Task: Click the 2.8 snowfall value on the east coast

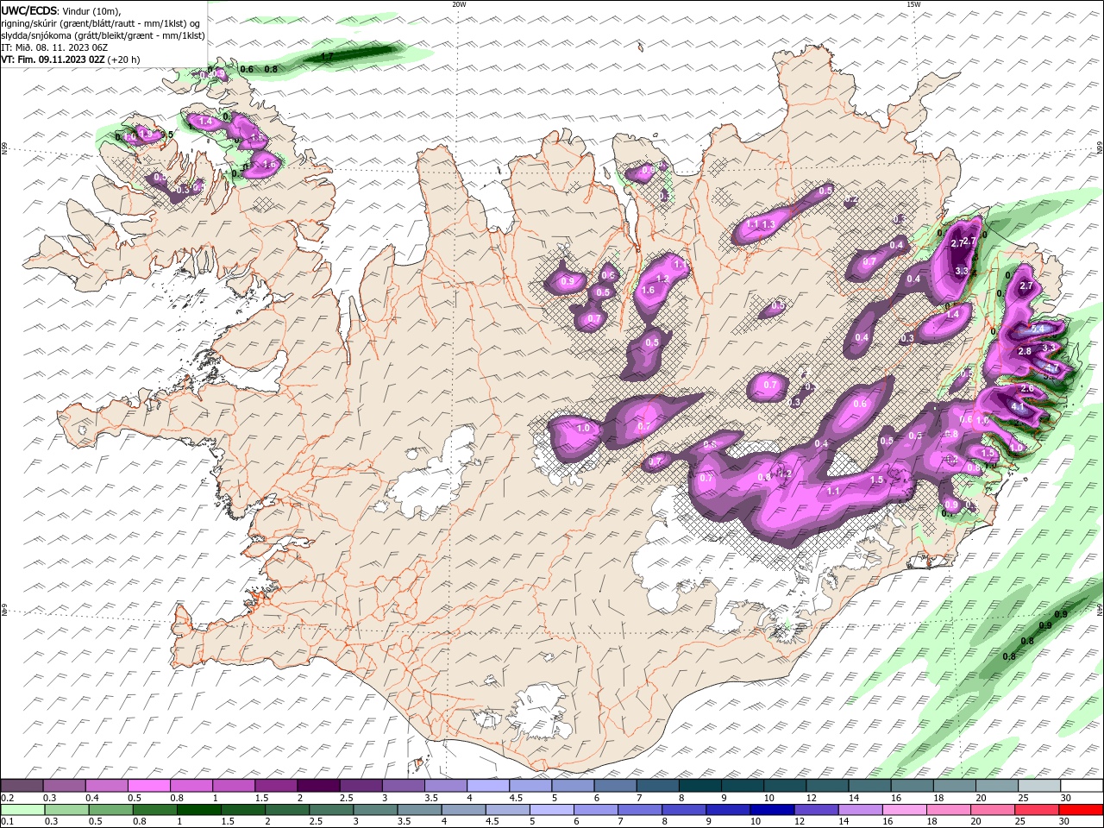Action: [x=1025, y=351]
